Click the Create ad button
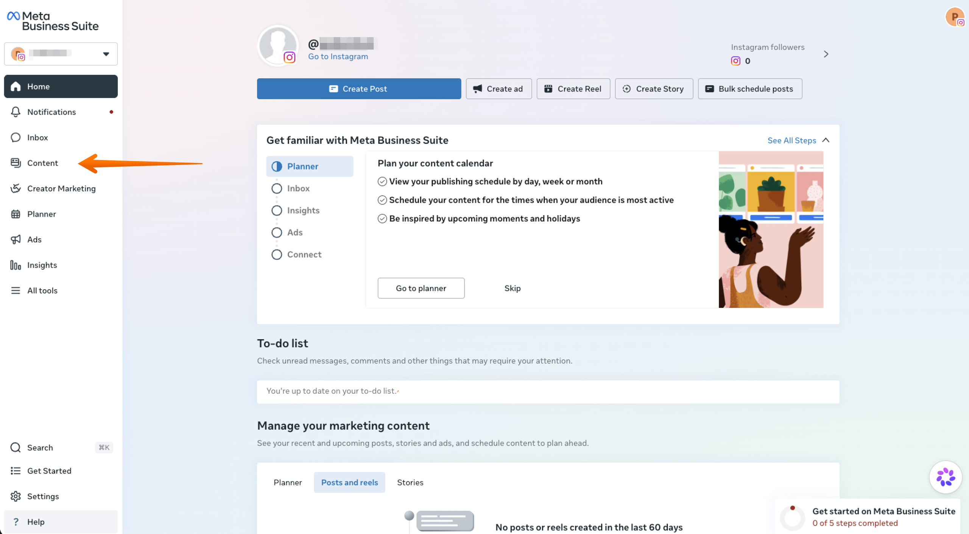 tap(499, 89)
